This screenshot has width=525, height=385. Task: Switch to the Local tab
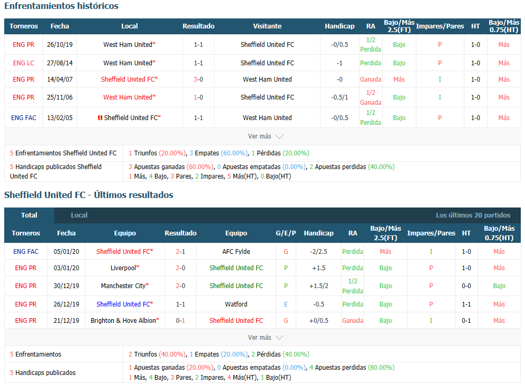point(79,215)
